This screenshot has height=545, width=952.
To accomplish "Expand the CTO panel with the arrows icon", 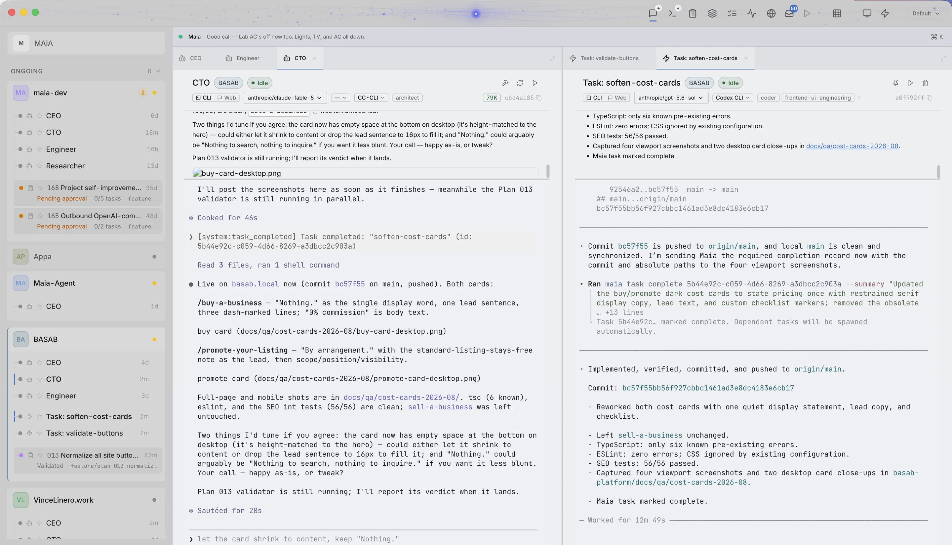I will pyautogui.click(x=552, y=59).
